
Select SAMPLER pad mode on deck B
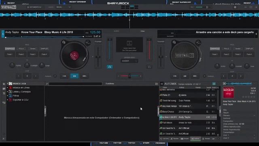coord(249,49)
